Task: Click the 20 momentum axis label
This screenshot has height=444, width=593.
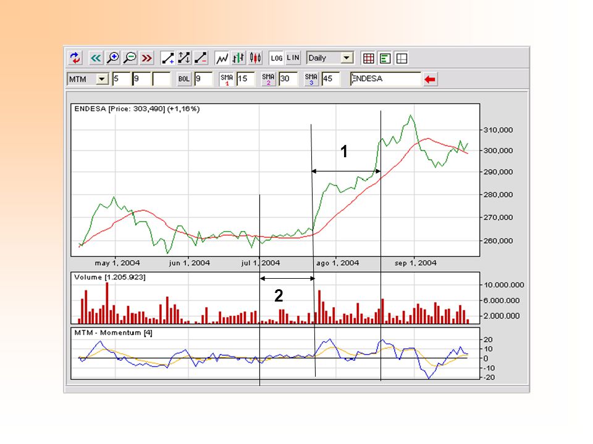Action: tap(488, 340)
